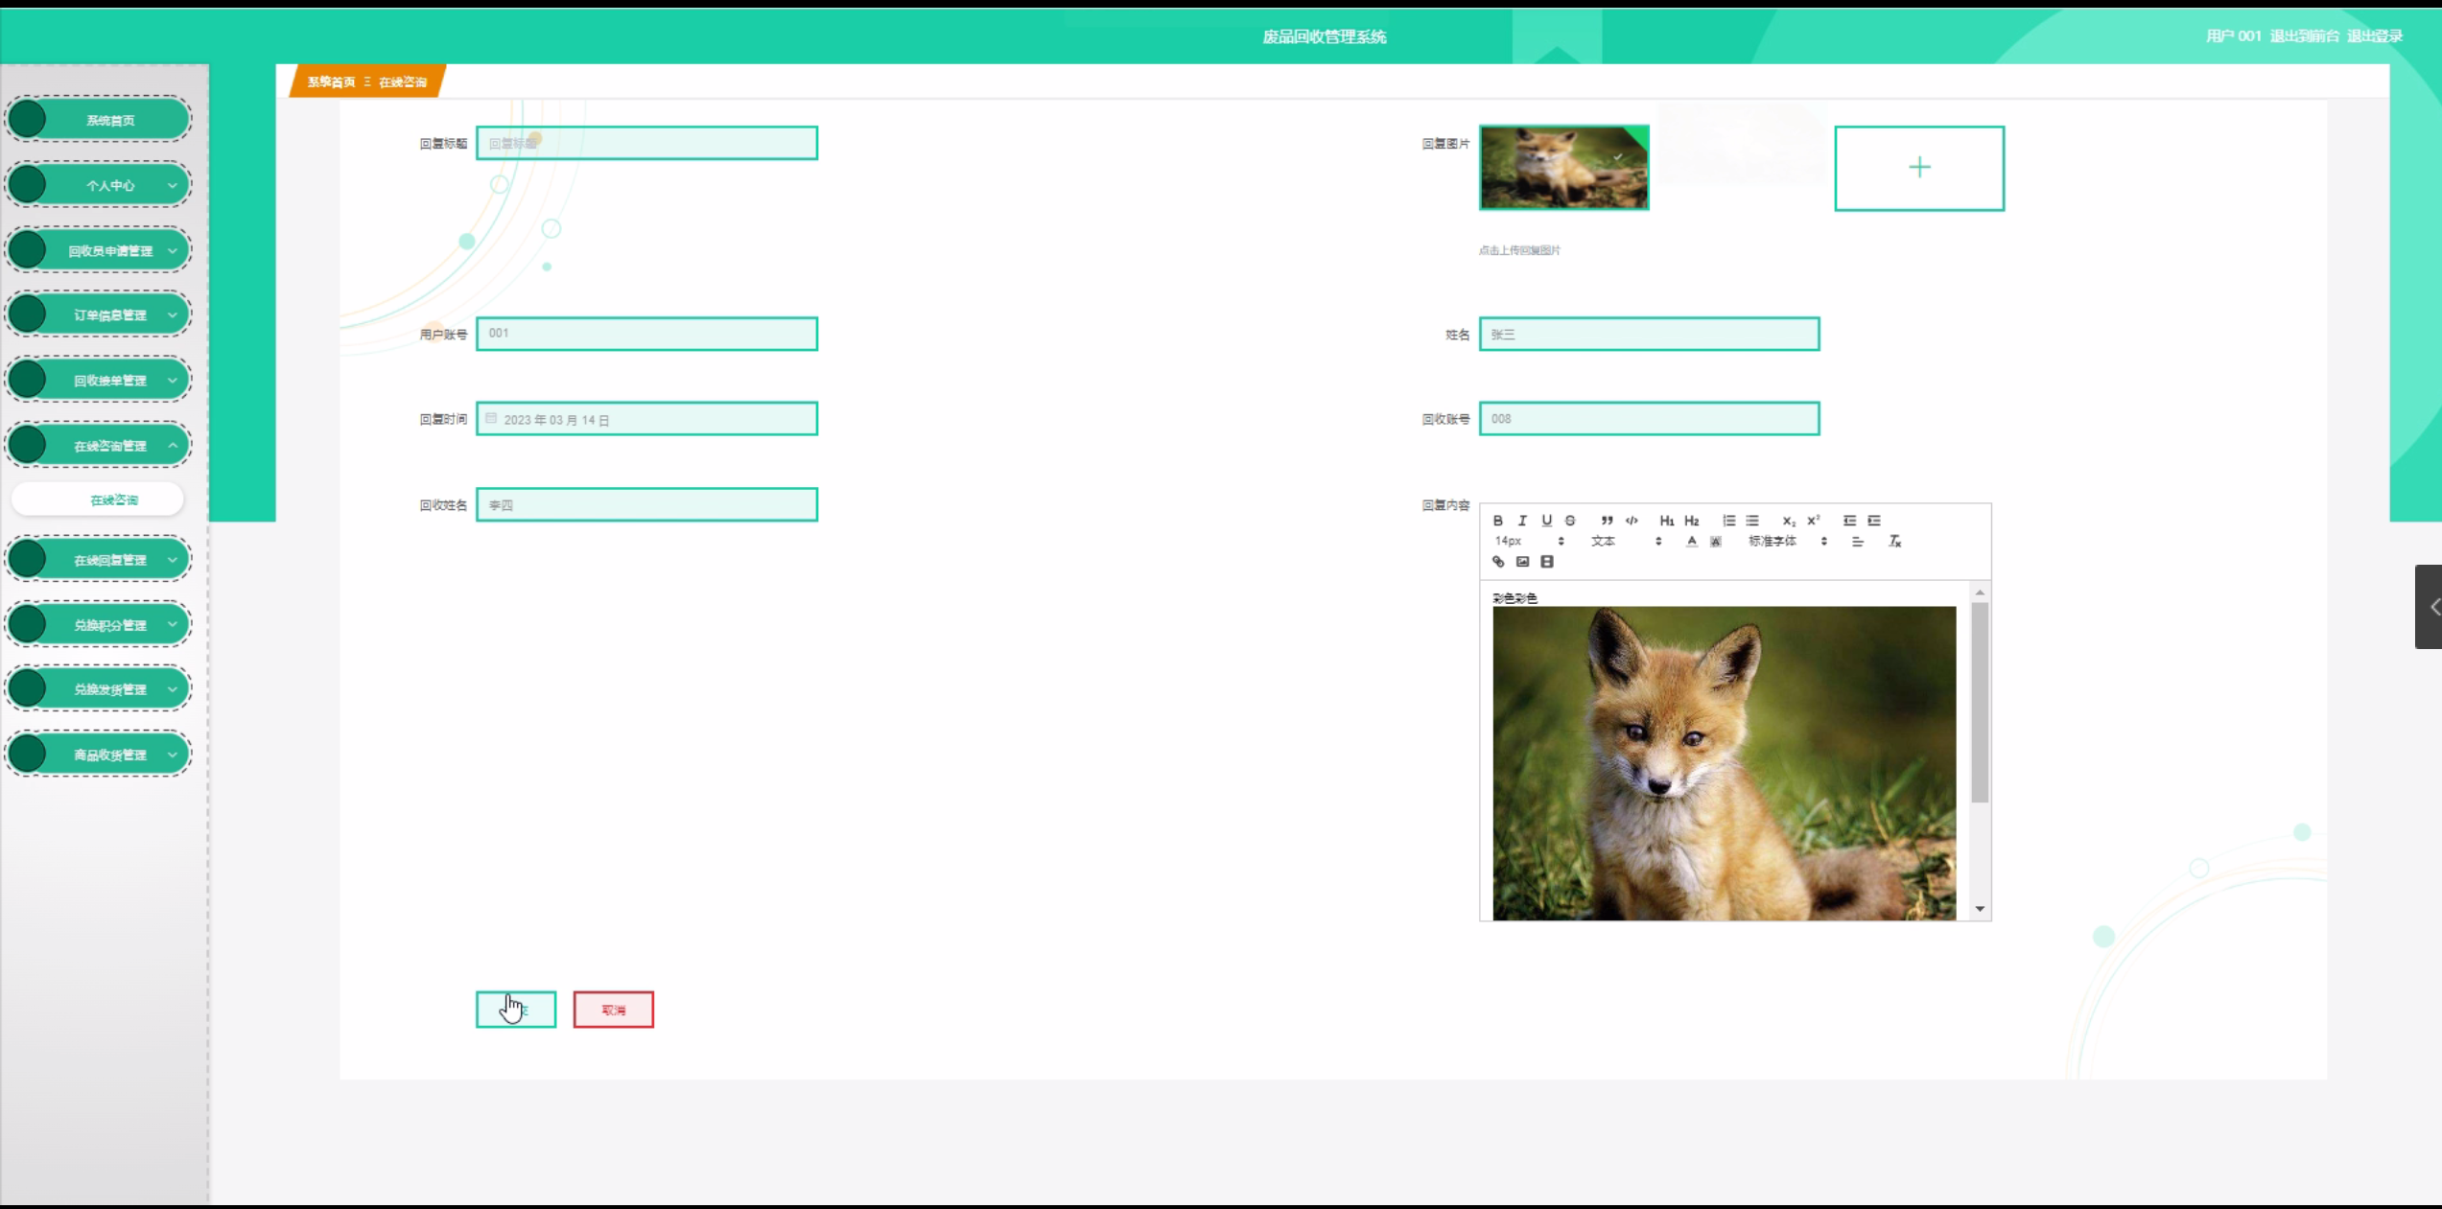The image size is (2442, 1209).
Task: Toggle the ordered list button
Action: point(1728,521)
